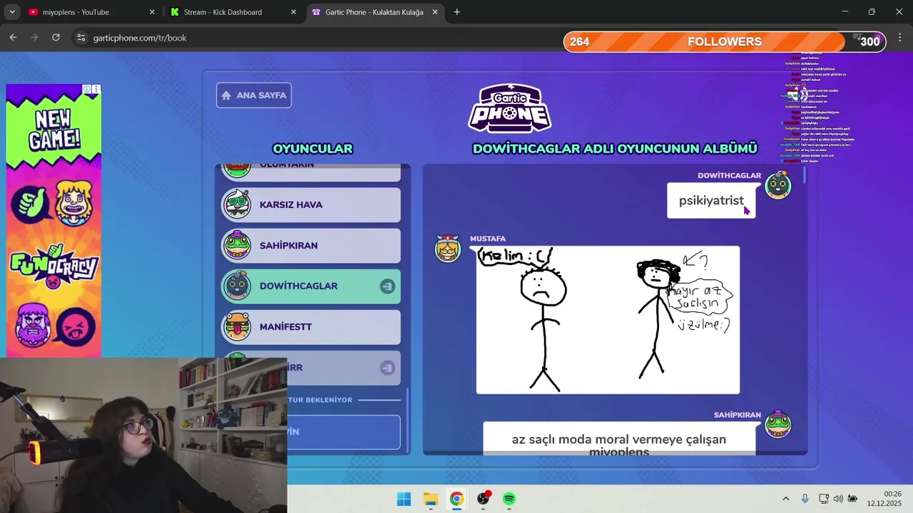View site information icon in address bar

tap(81, 38)
